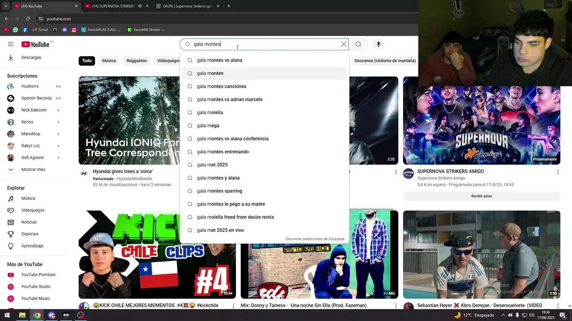Click the "Recibir aviso" button
572x321 pixels.
tap(481, 196)
